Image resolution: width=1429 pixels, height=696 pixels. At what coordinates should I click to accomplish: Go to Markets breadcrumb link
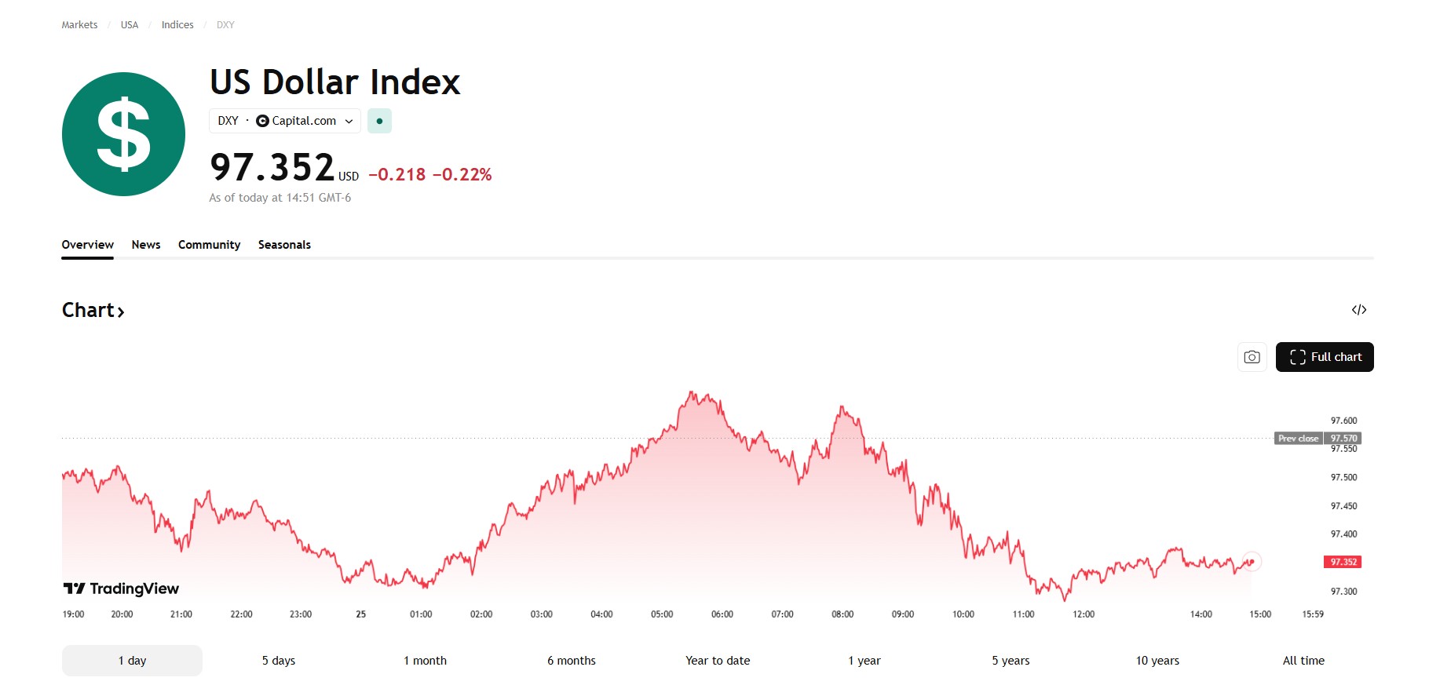[x=79, y=25]
